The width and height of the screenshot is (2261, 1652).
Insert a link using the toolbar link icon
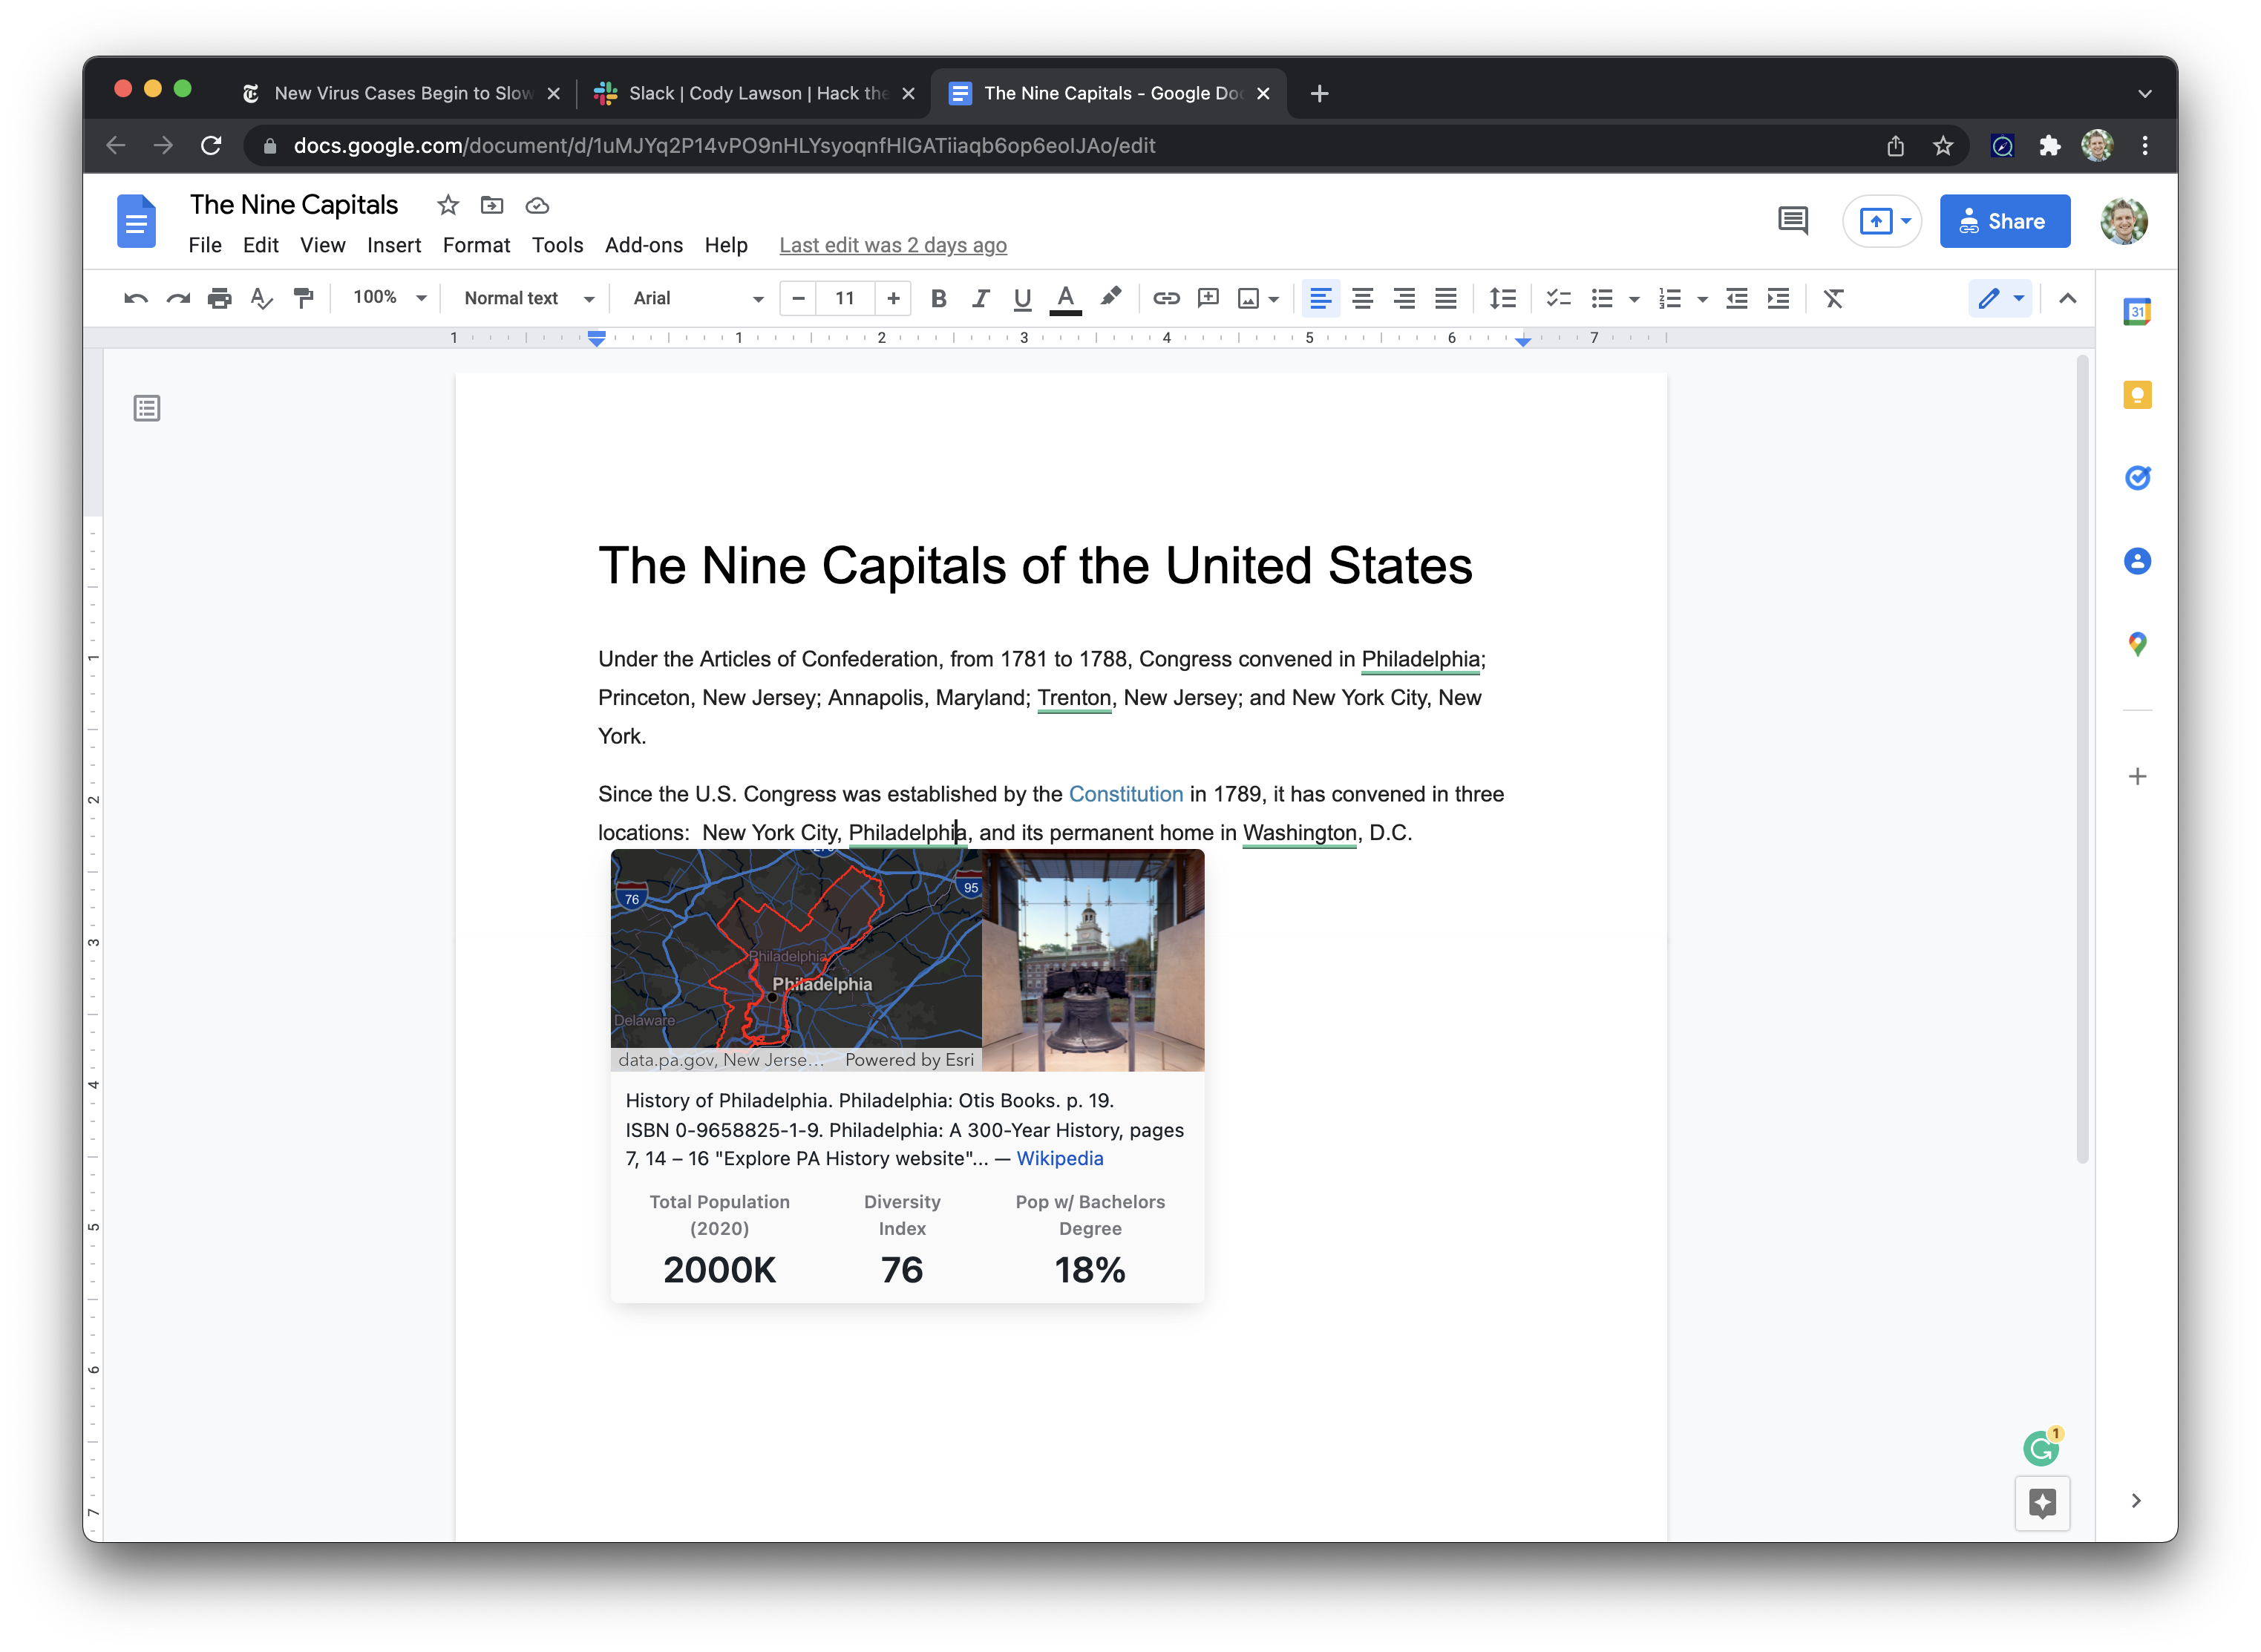tap(1166, 298)
